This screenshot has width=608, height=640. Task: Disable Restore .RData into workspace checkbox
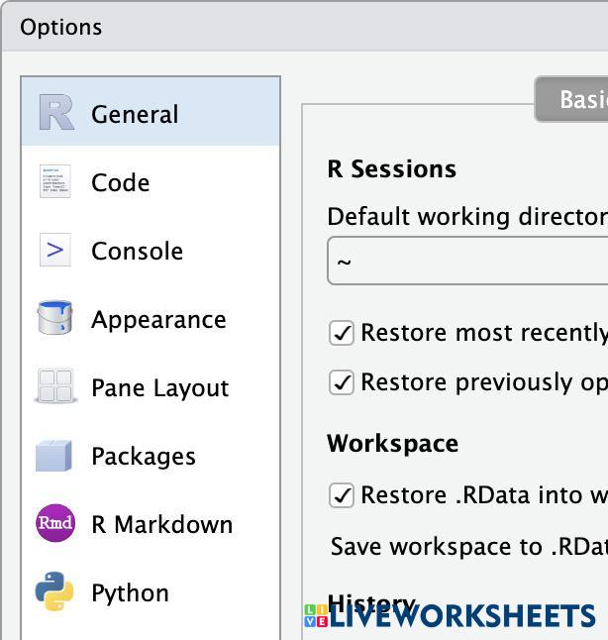point(342,495)
